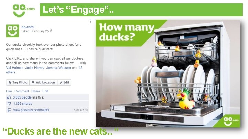Viewport: 248px width, 139px height.
Task: Click the Comment link below the post
Action: [22, 91]
